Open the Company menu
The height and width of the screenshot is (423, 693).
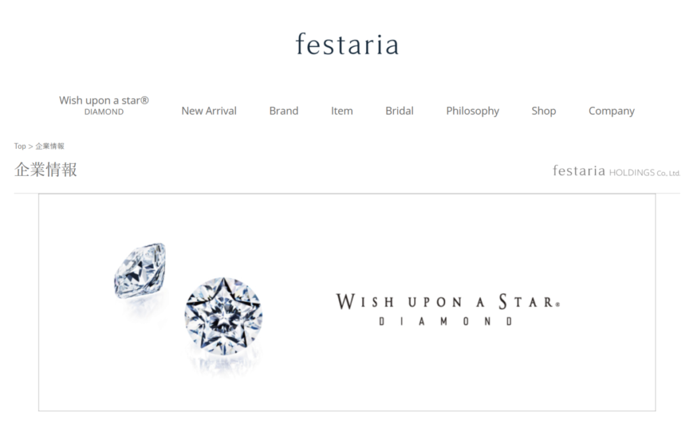point(611,111)
